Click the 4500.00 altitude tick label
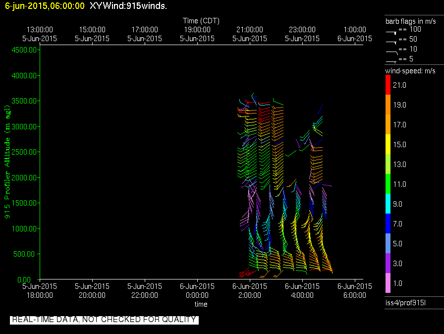The image size is (444, 334). click(23, 50)
